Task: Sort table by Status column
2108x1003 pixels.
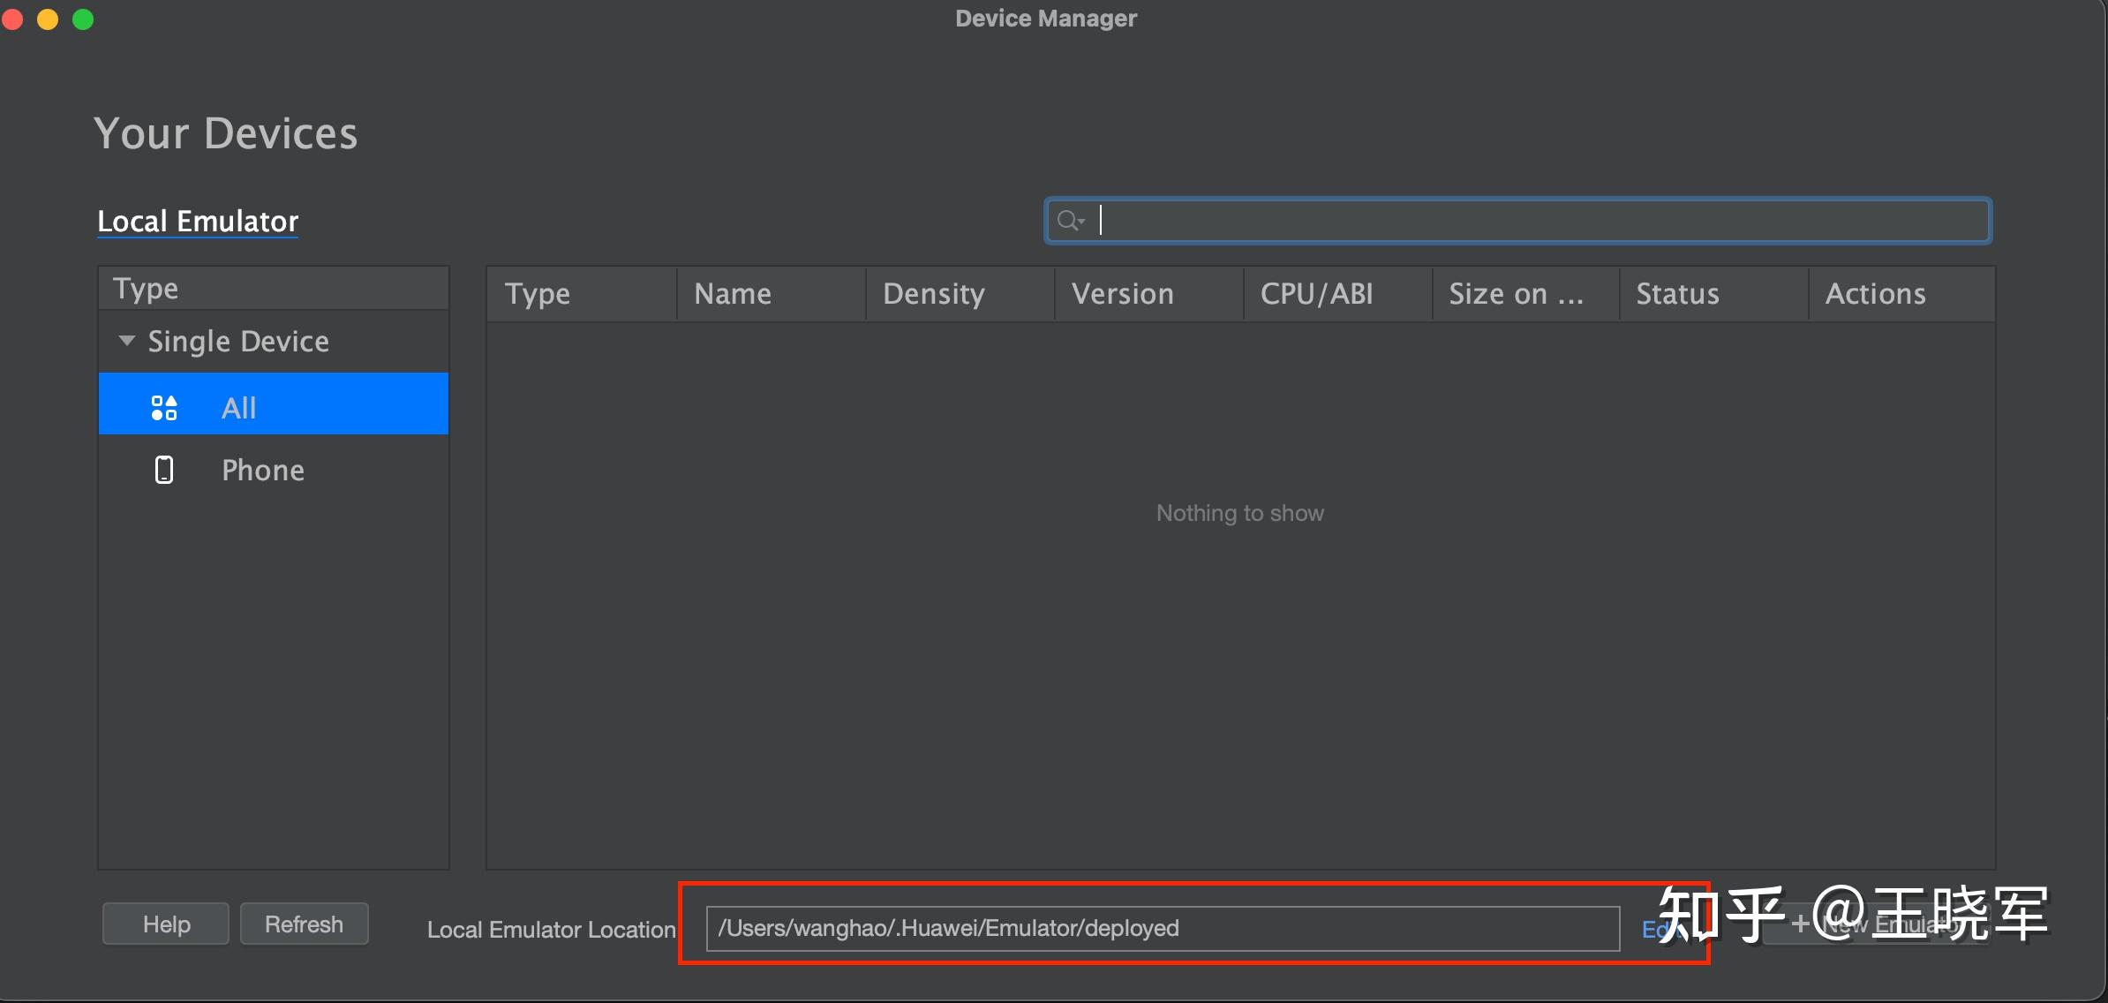Action: (1714, 294)
